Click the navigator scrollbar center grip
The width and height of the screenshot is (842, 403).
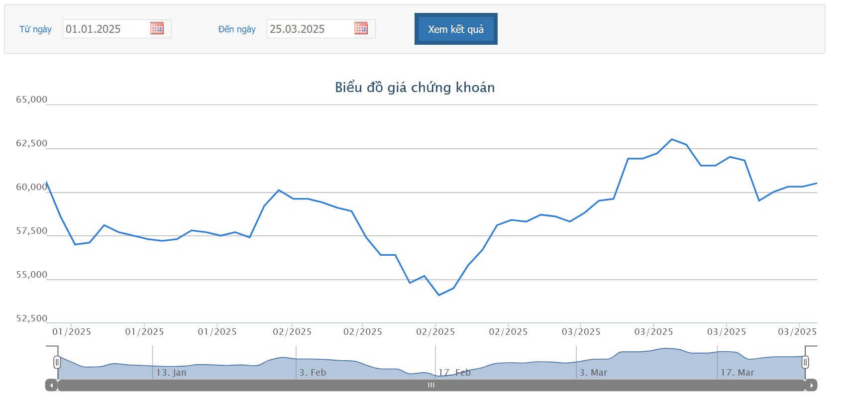coord(431,385)
